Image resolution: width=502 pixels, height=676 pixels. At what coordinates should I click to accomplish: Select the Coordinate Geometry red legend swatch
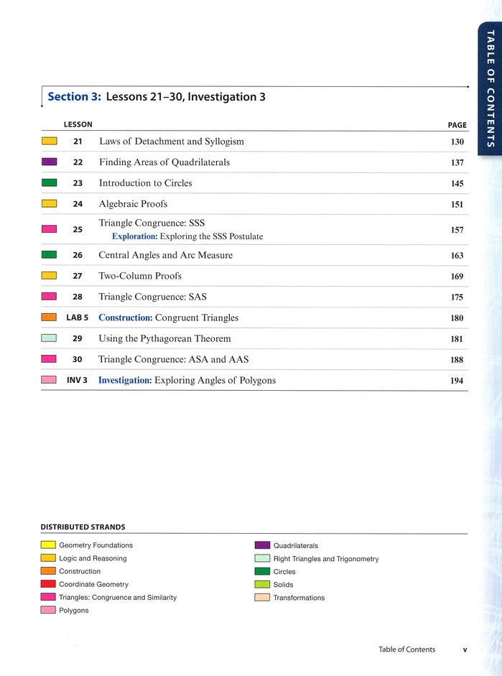coord(48,585)
